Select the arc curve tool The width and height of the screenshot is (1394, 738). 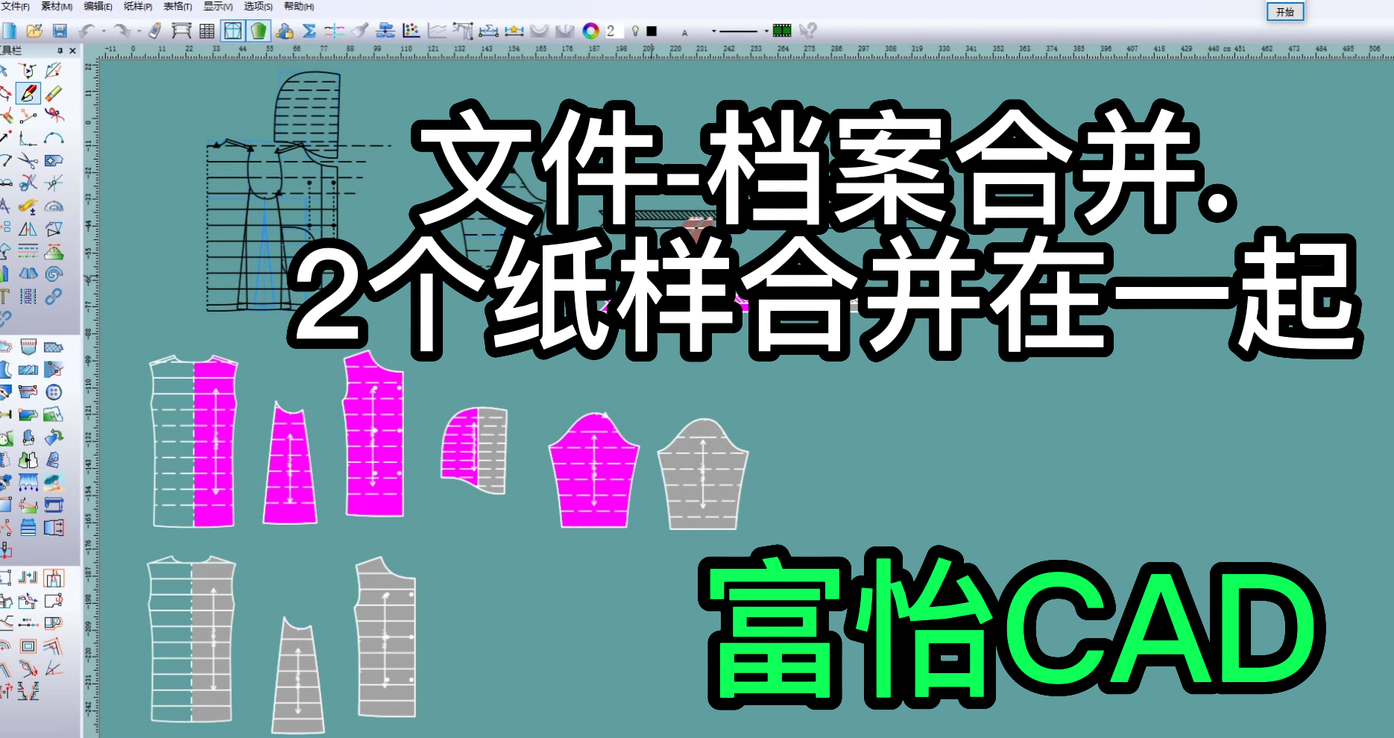coord(54,138)
